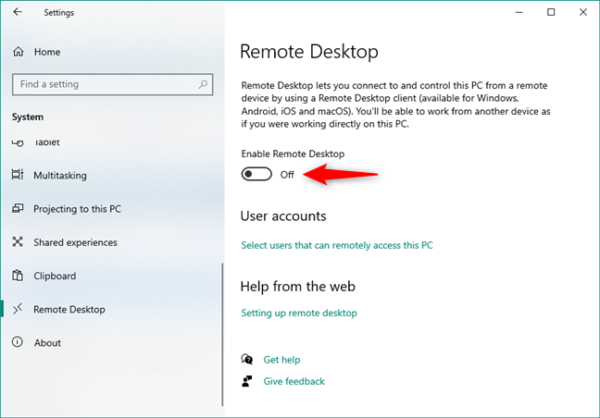
Task: Click the Shared experiences icon
Action: (18, 241)
